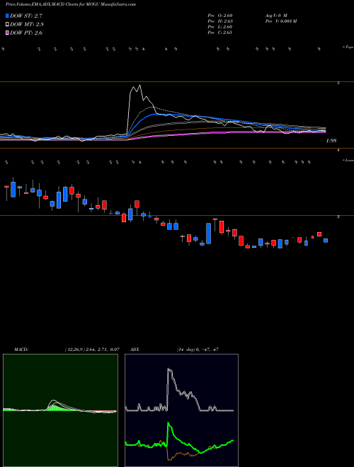
Task: Click the blue DOW ST legend swatch
Action: coord(7,16)
